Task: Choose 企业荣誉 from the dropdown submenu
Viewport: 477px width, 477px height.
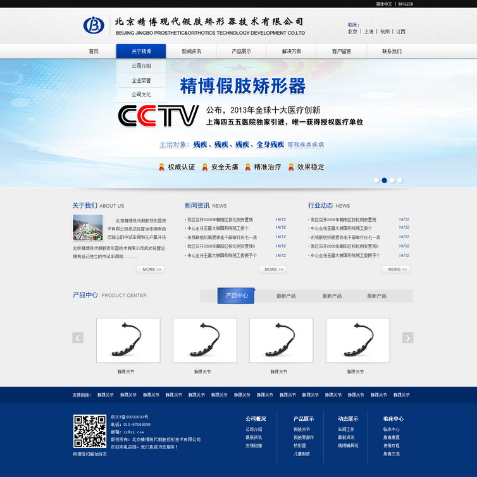Action: point(141,81)
